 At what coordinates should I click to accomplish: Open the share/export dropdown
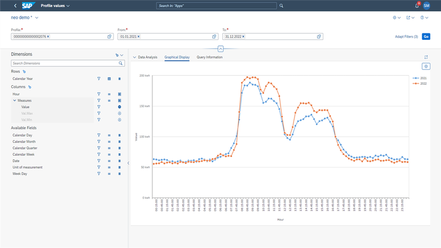click(x=410, y=18)
